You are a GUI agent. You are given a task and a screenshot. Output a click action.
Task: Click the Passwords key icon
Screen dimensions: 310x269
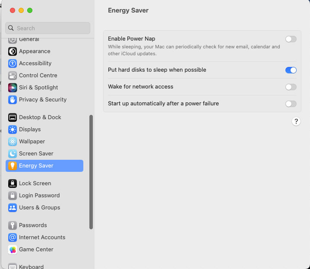point(13,225)
